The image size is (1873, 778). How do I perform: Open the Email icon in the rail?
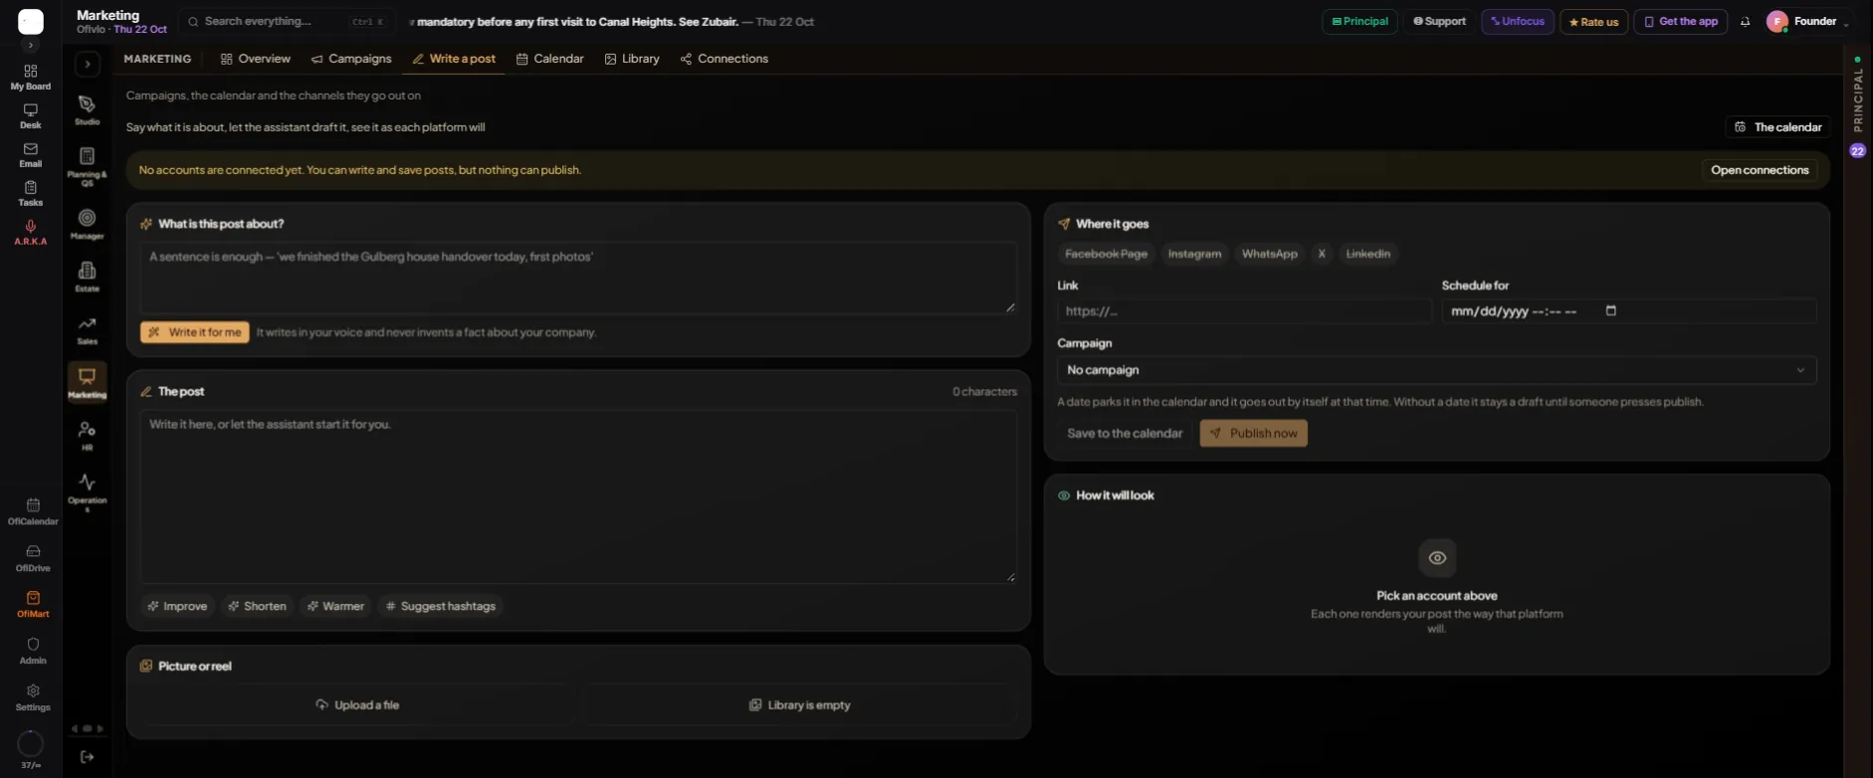(x=31, y=155)
